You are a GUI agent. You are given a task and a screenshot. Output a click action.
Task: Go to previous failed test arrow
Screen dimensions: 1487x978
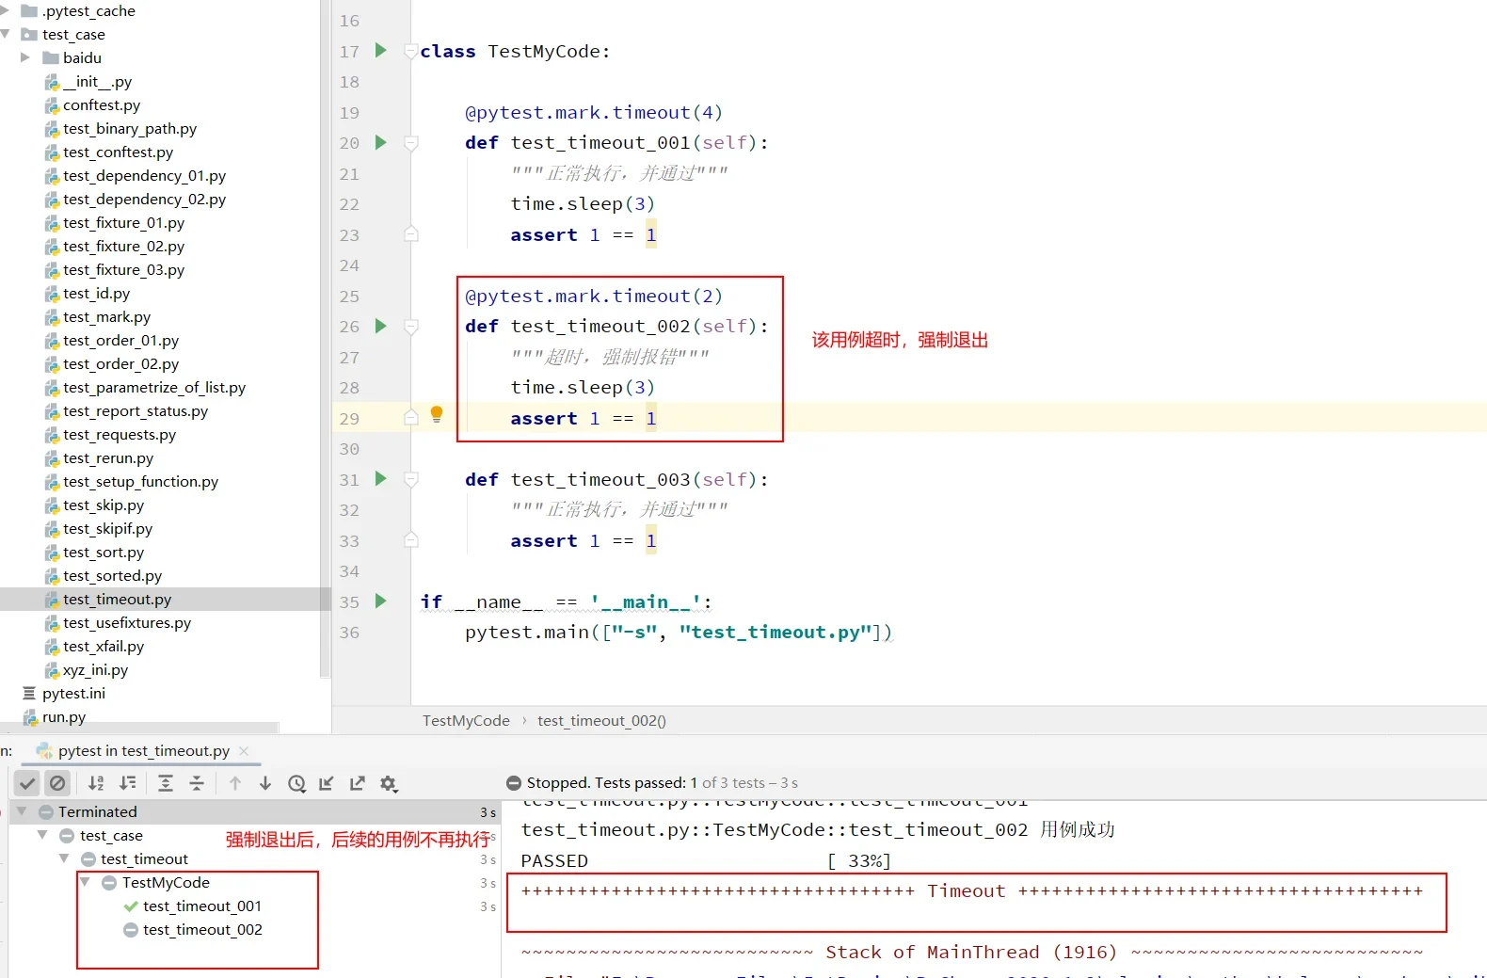pyautogui.click(x=235, y=783)
